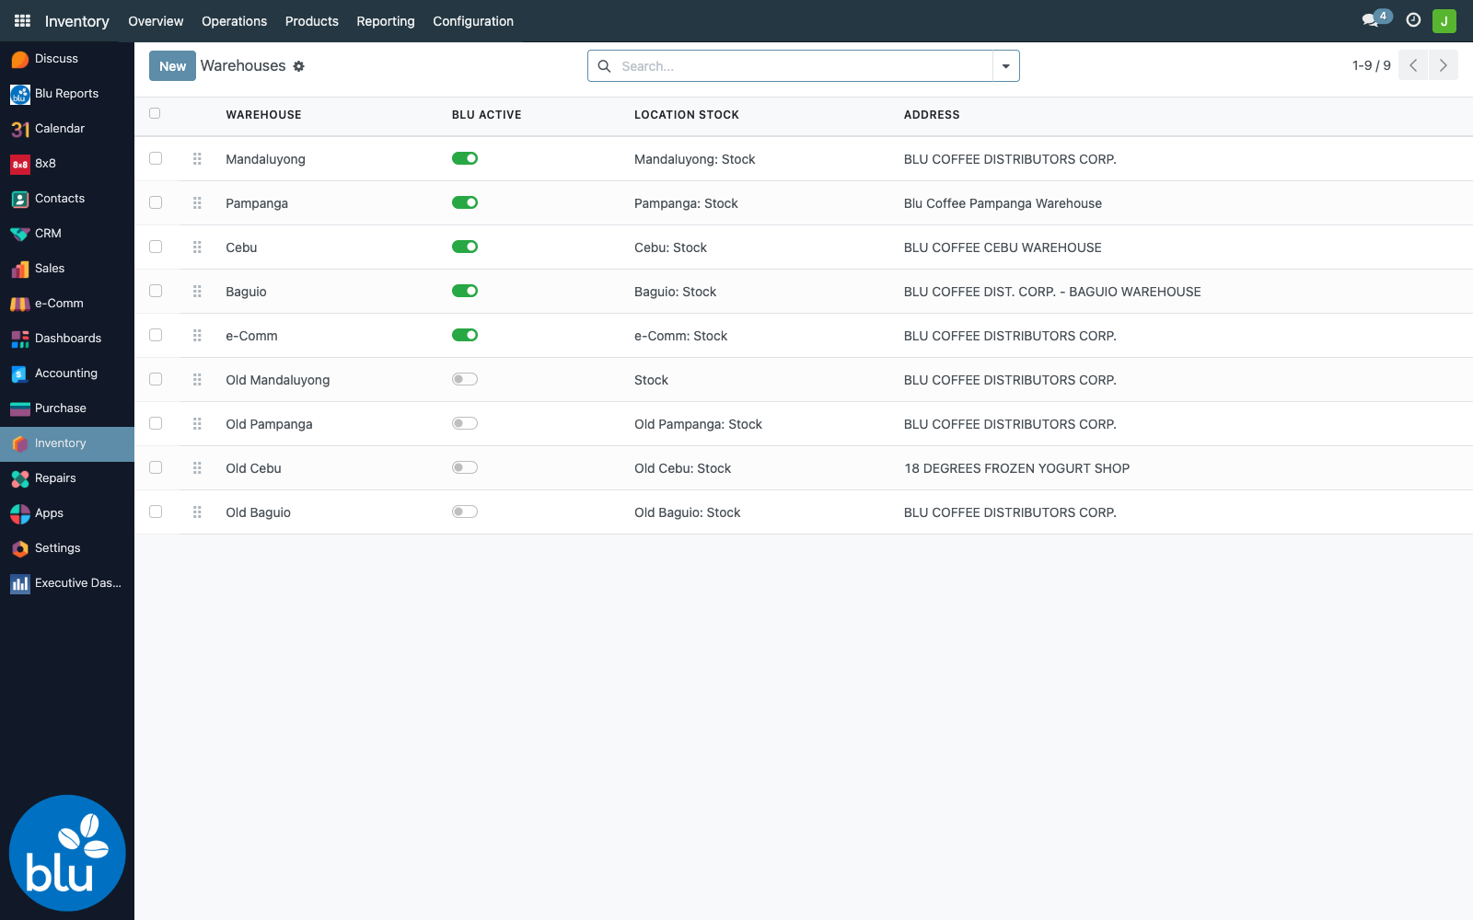Click '18 DEGREES FROZEN YOGURT SHOP' address
This screenshot has height=920, width=1473.
1017,468
